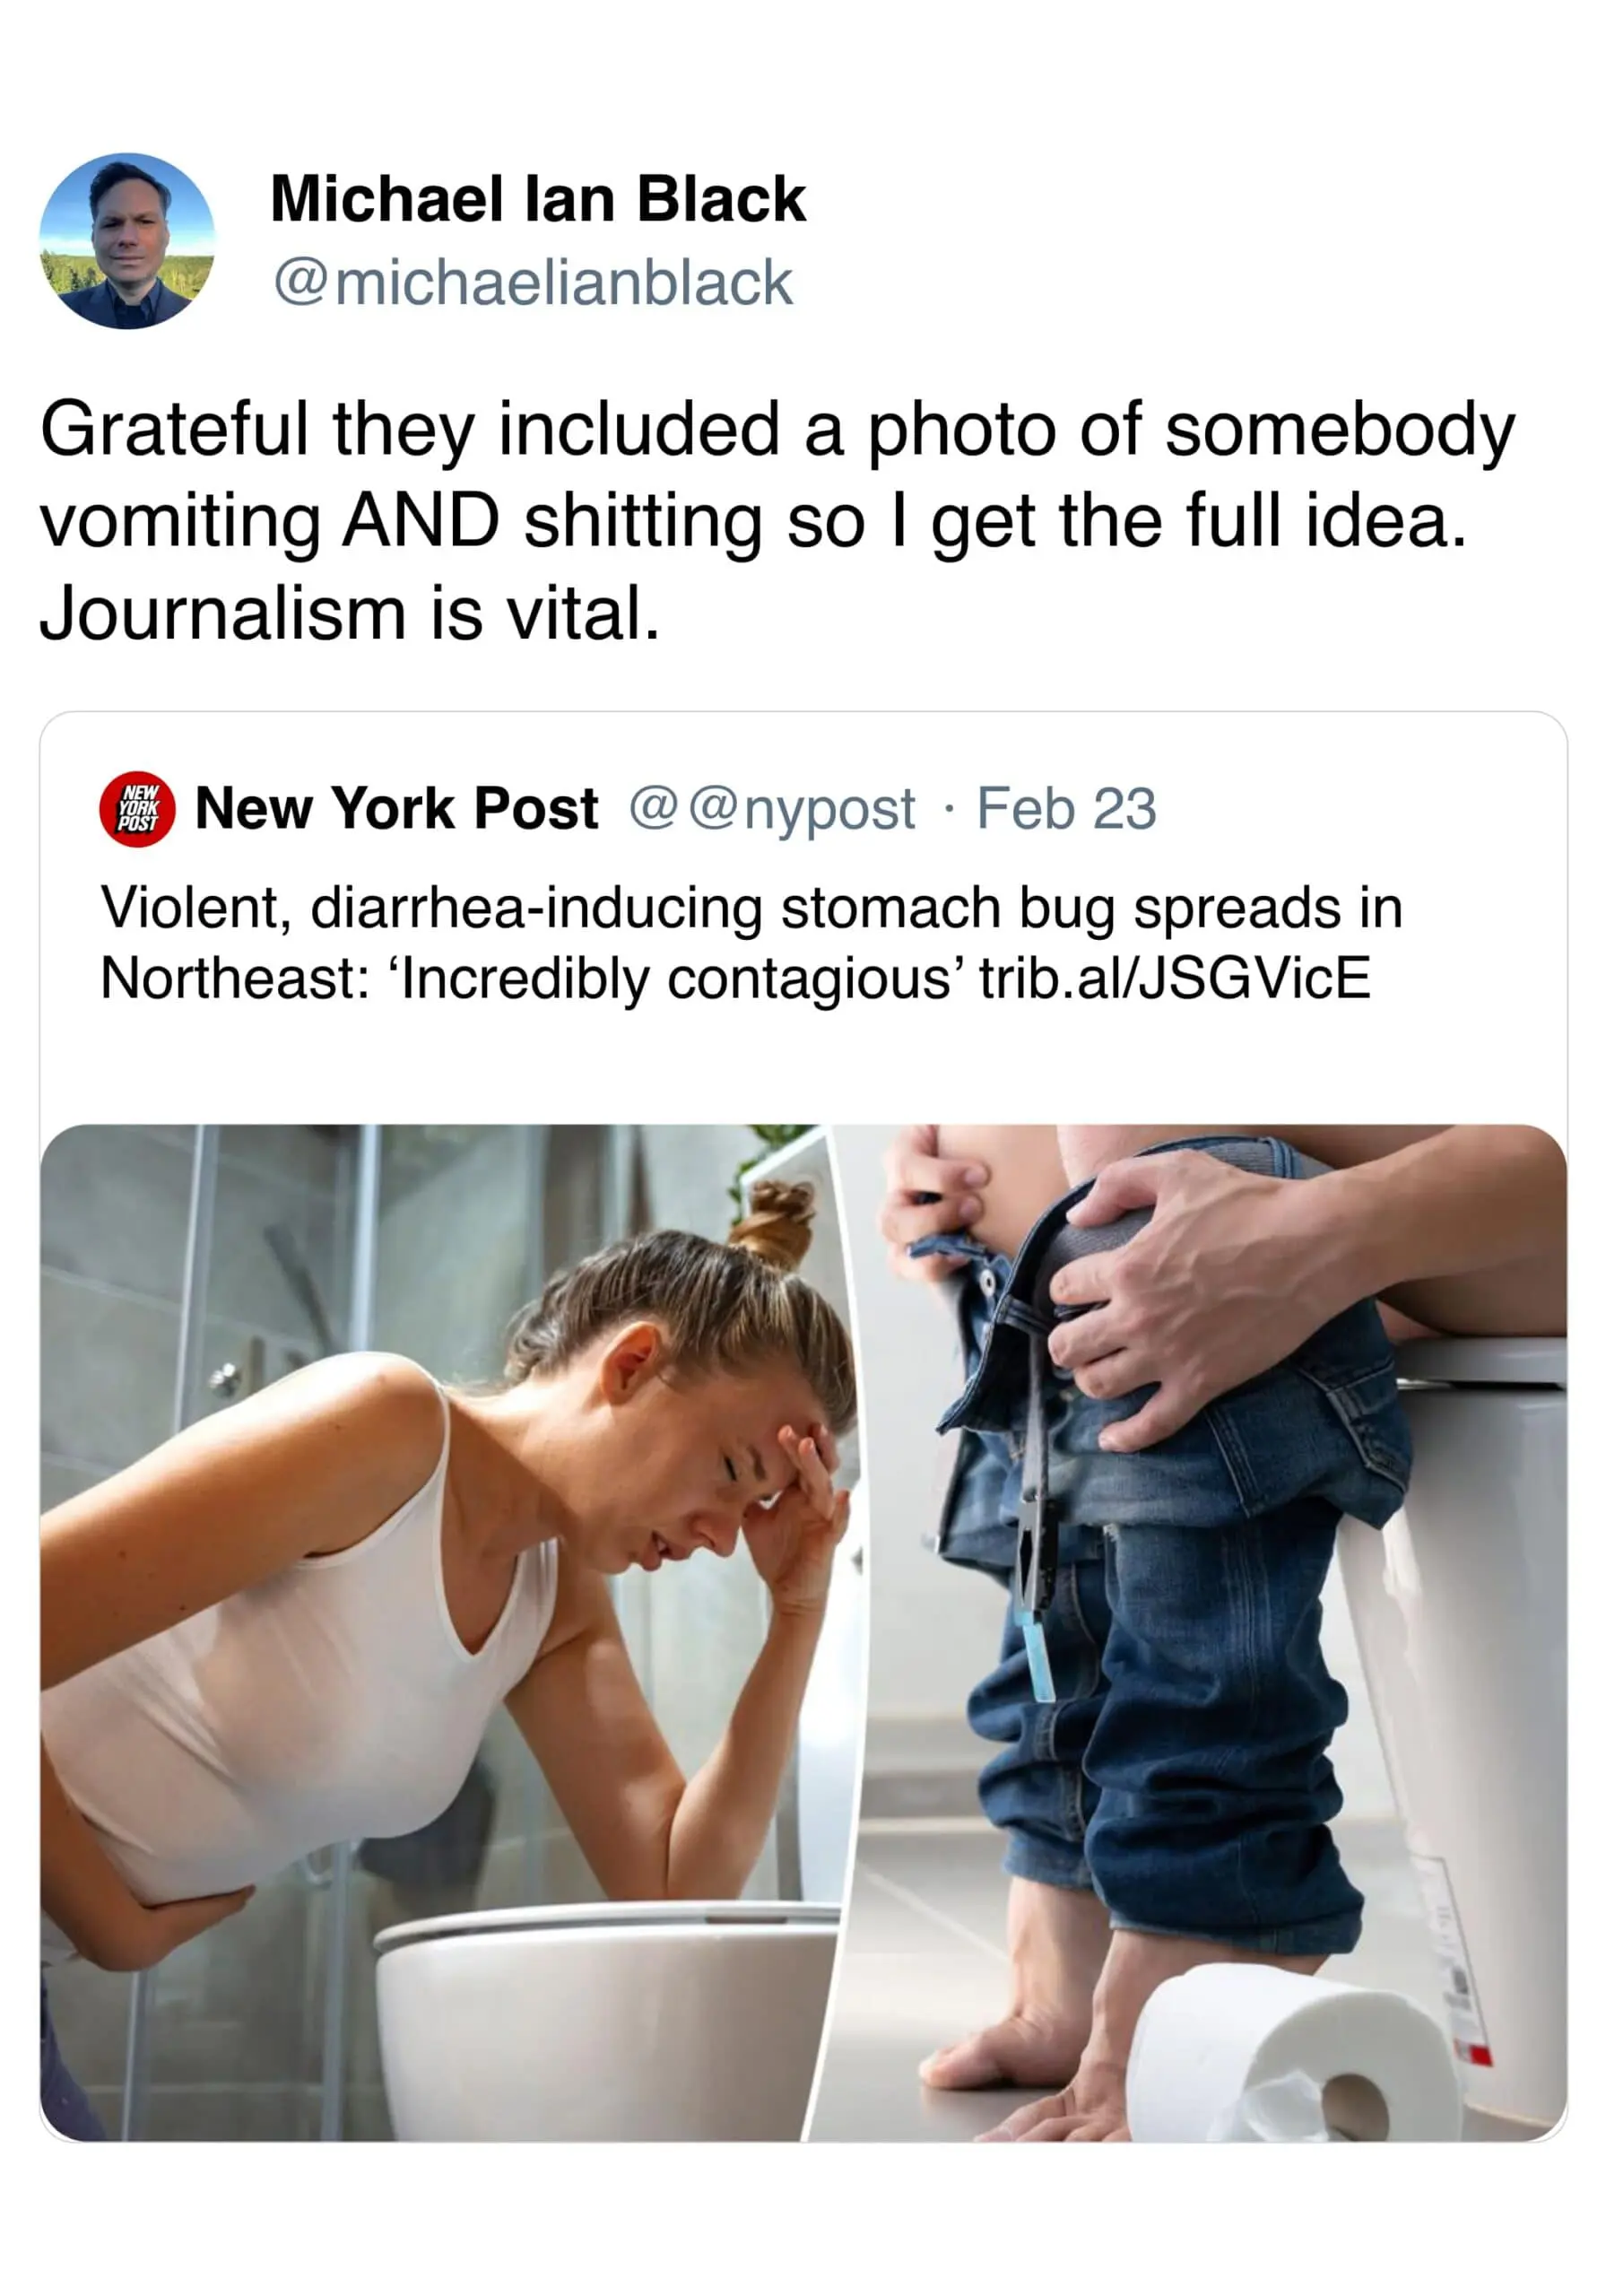Image resolution: width=1606 pixels, height=2296 pixels.
Task: Open the @michaelianblack handle
Action: tap(533, 283)
